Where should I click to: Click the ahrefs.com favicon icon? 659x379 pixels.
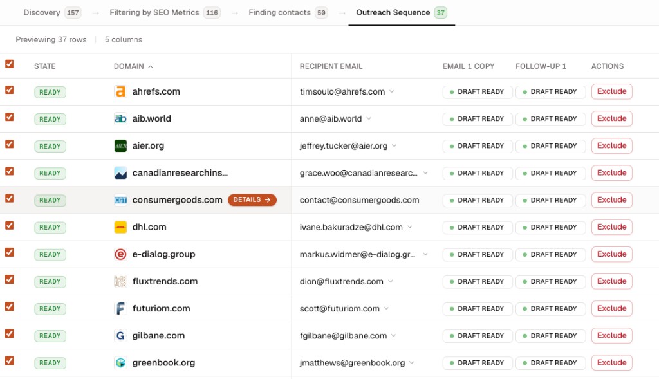click(x=120, y=91)
